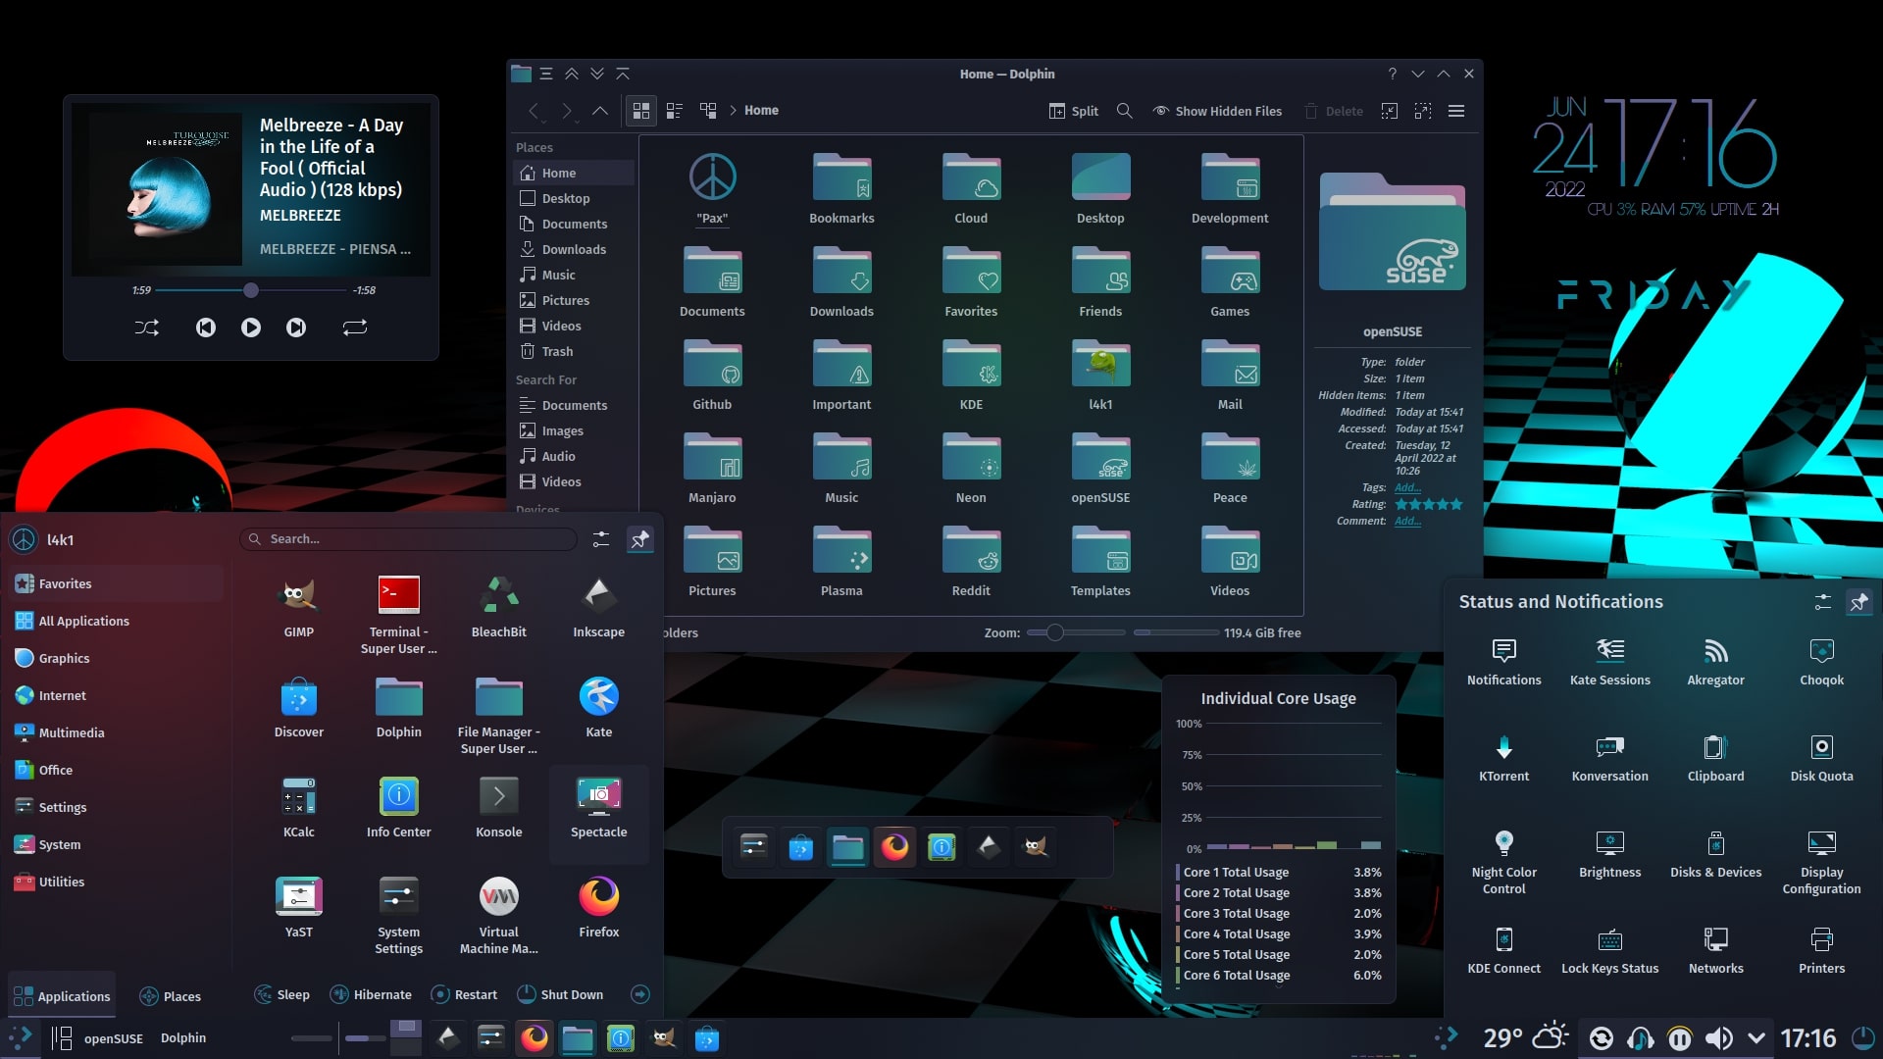The height and width of the screenshot is (1059, 1883).
Task: Select Multimedia category in launcher
Action: 116,732
